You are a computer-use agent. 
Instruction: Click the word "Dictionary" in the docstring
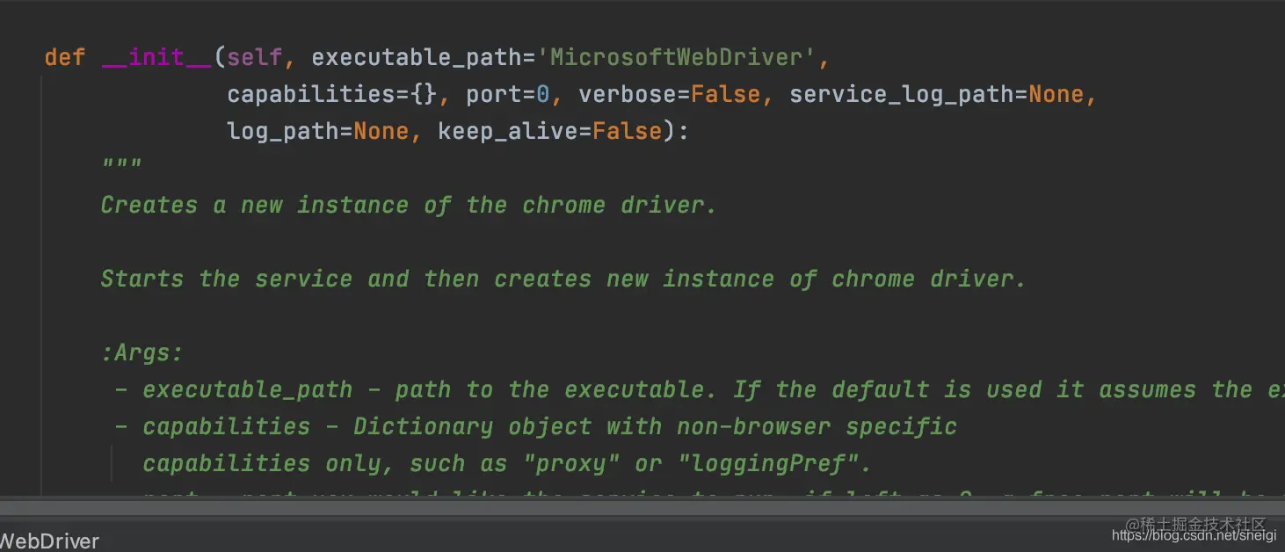[423, 427]
